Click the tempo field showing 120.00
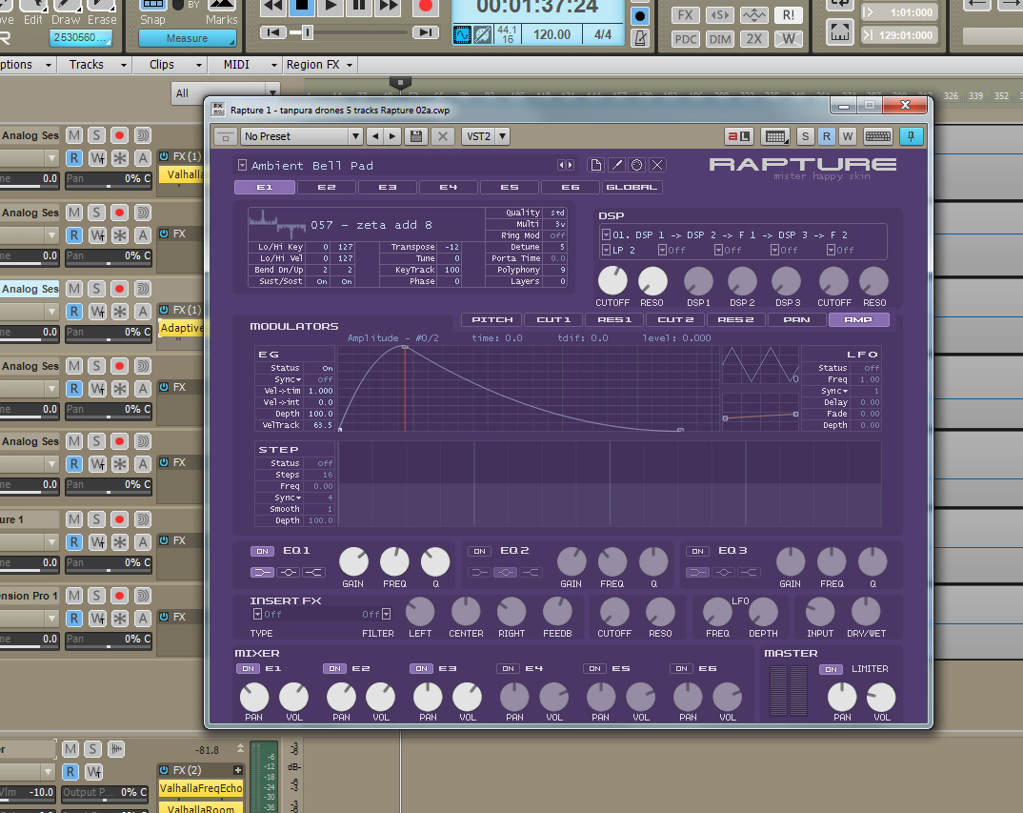This screenshot has width=1023, height=813. pyautogui.click(x=552, y=35)
